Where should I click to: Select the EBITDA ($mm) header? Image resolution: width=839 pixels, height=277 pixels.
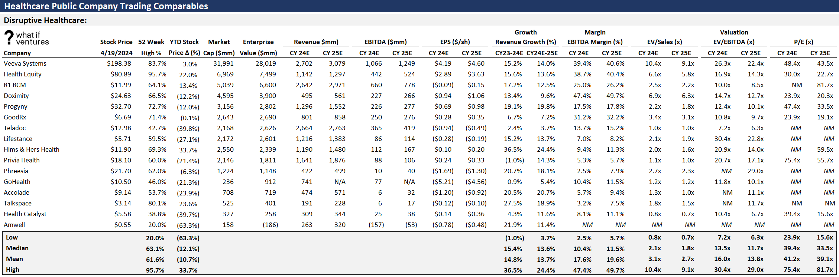(385, 42)
